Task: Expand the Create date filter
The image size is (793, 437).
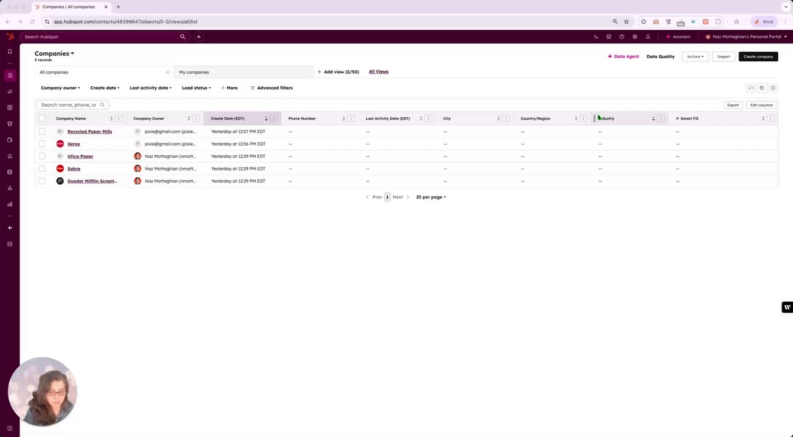Action: coord(105,88)
